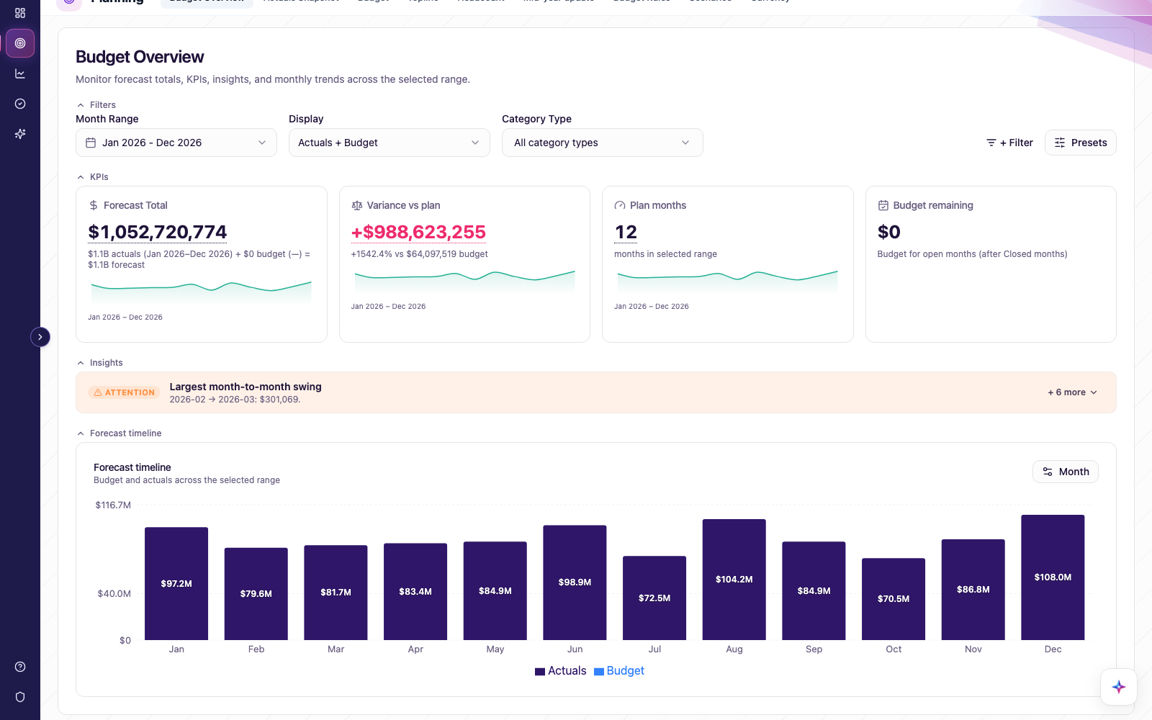Expand the sidebar with the arrow button
Image resolution: width=1152 pixels, height=720 pixels.
click(40, 337)
